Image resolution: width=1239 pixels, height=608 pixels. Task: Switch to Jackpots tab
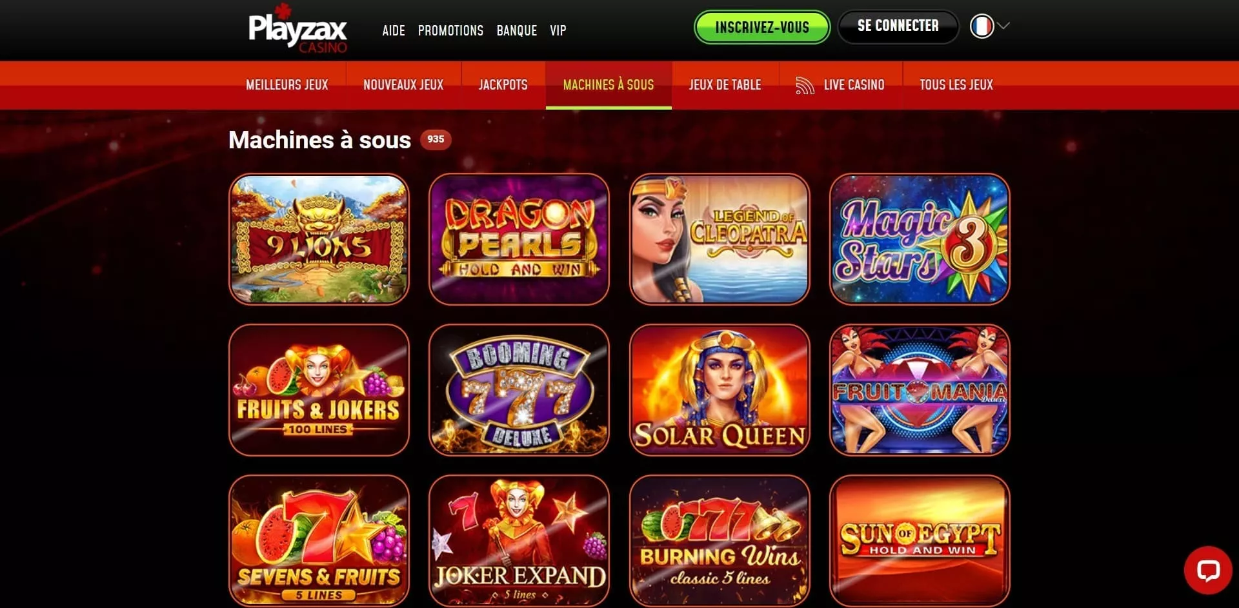pos(503,85)
